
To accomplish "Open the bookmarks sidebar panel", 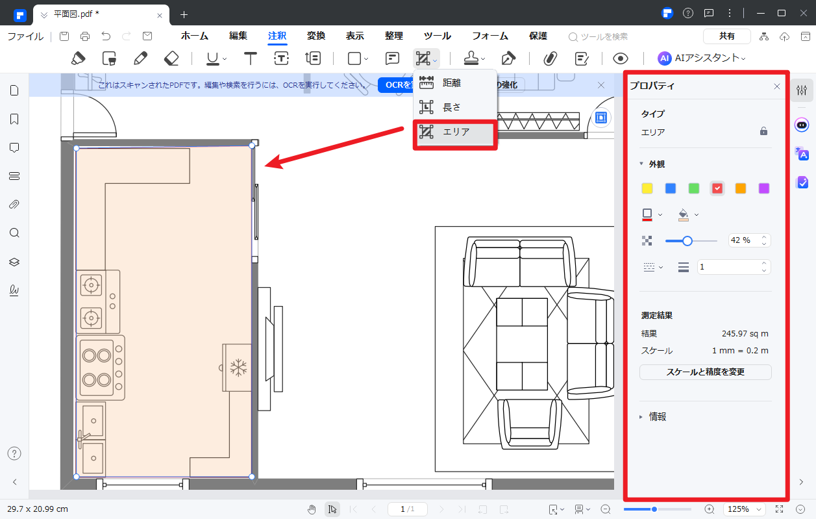I will tap(14, 119).
